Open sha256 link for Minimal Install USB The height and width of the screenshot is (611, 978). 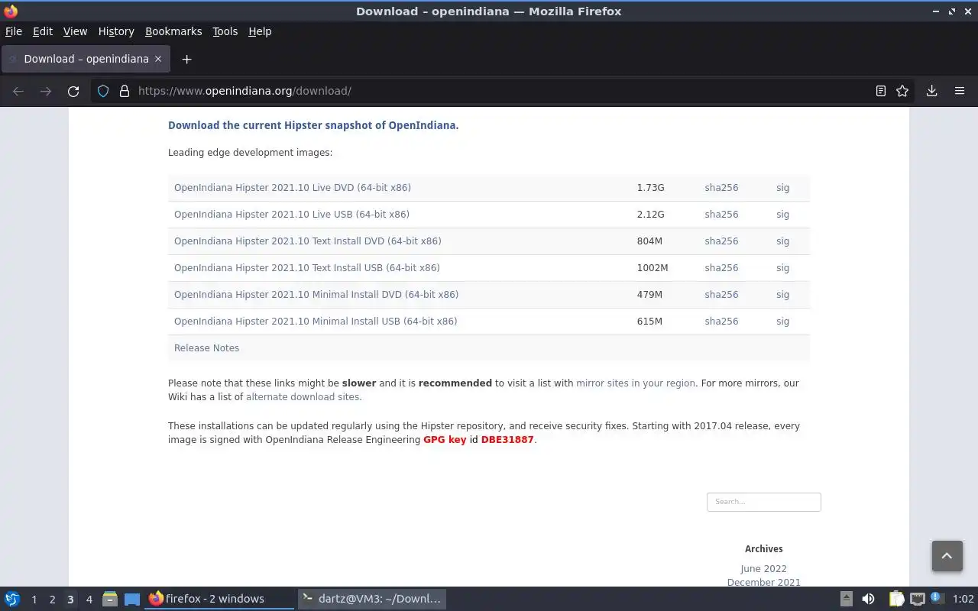coord(721,322)
